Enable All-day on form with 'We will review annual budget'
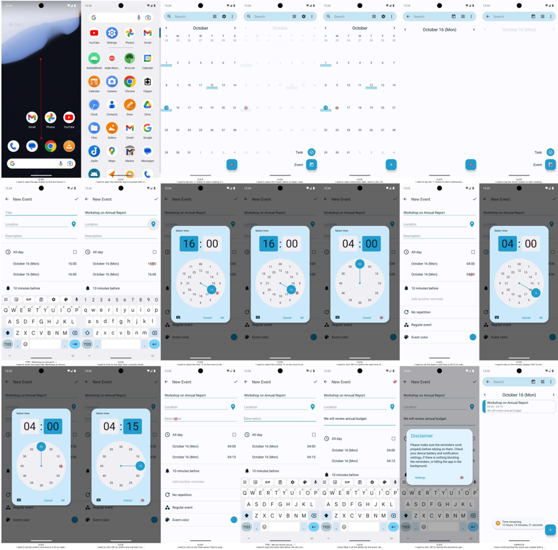This screenshot has width=558, height=550. click(x=393, y=439)
